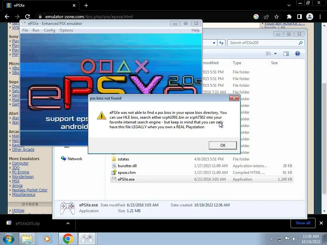Image resolution: width=327 pixels, height=245 pixels.
Task: Open the PC-Engine link
Action: 20,172
